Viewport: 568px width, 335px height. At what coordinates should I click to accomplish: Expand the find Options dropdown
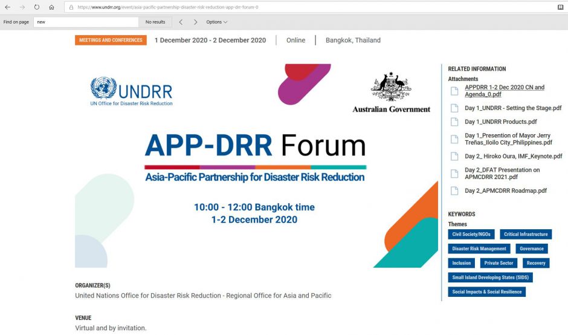tap(216, 22)
